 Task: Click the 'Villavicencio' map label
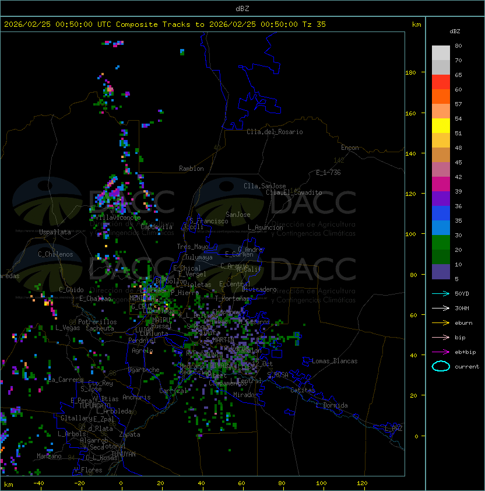click(118, 218)
